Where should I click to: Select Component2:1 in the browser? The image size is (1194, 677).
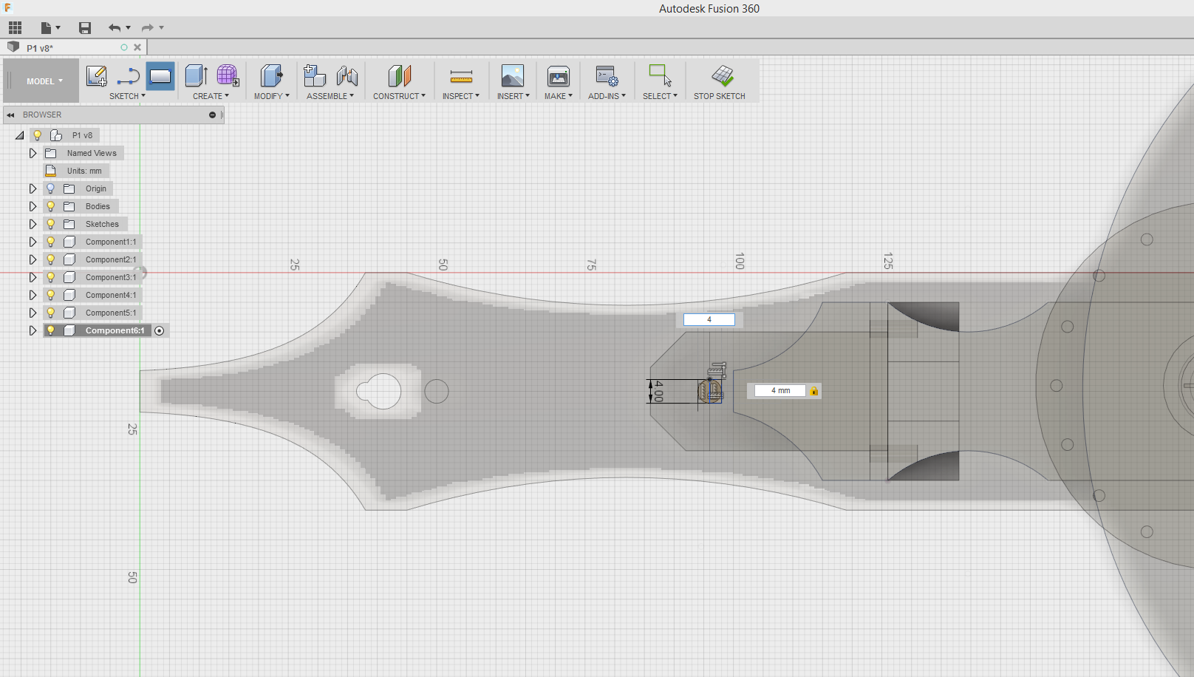pyautogui.click(x=111, y=259)
